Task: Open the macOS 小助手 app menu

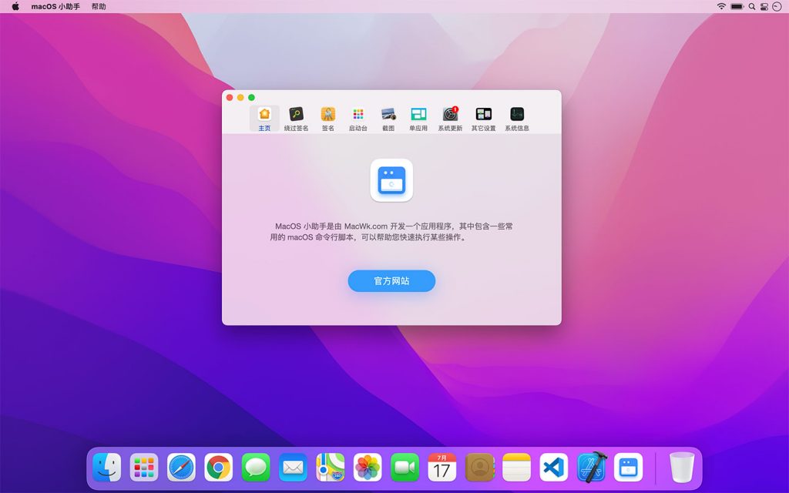Action: tap(55, 6)
